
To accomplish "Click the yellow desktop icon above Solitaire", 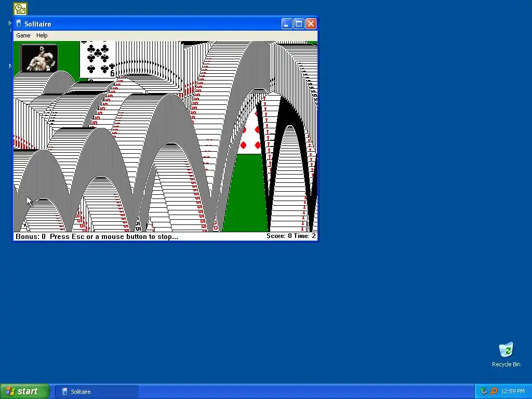I will [20, 9].
